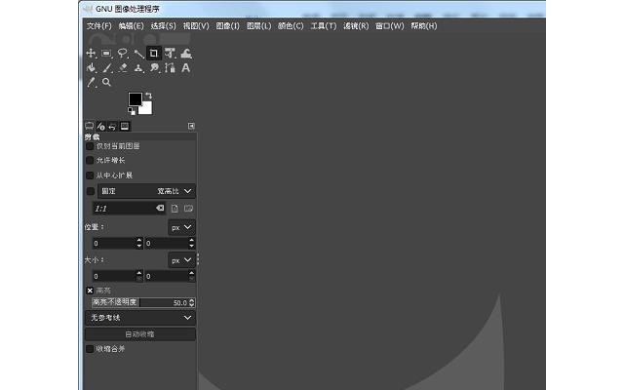The image size is (624, 390).
Task: Increase the 大小 height with up arrow
Action: coord(191,273)
